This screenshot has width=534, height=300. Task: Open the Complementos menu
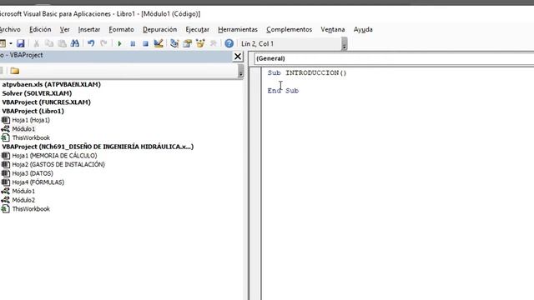point(290,30)
